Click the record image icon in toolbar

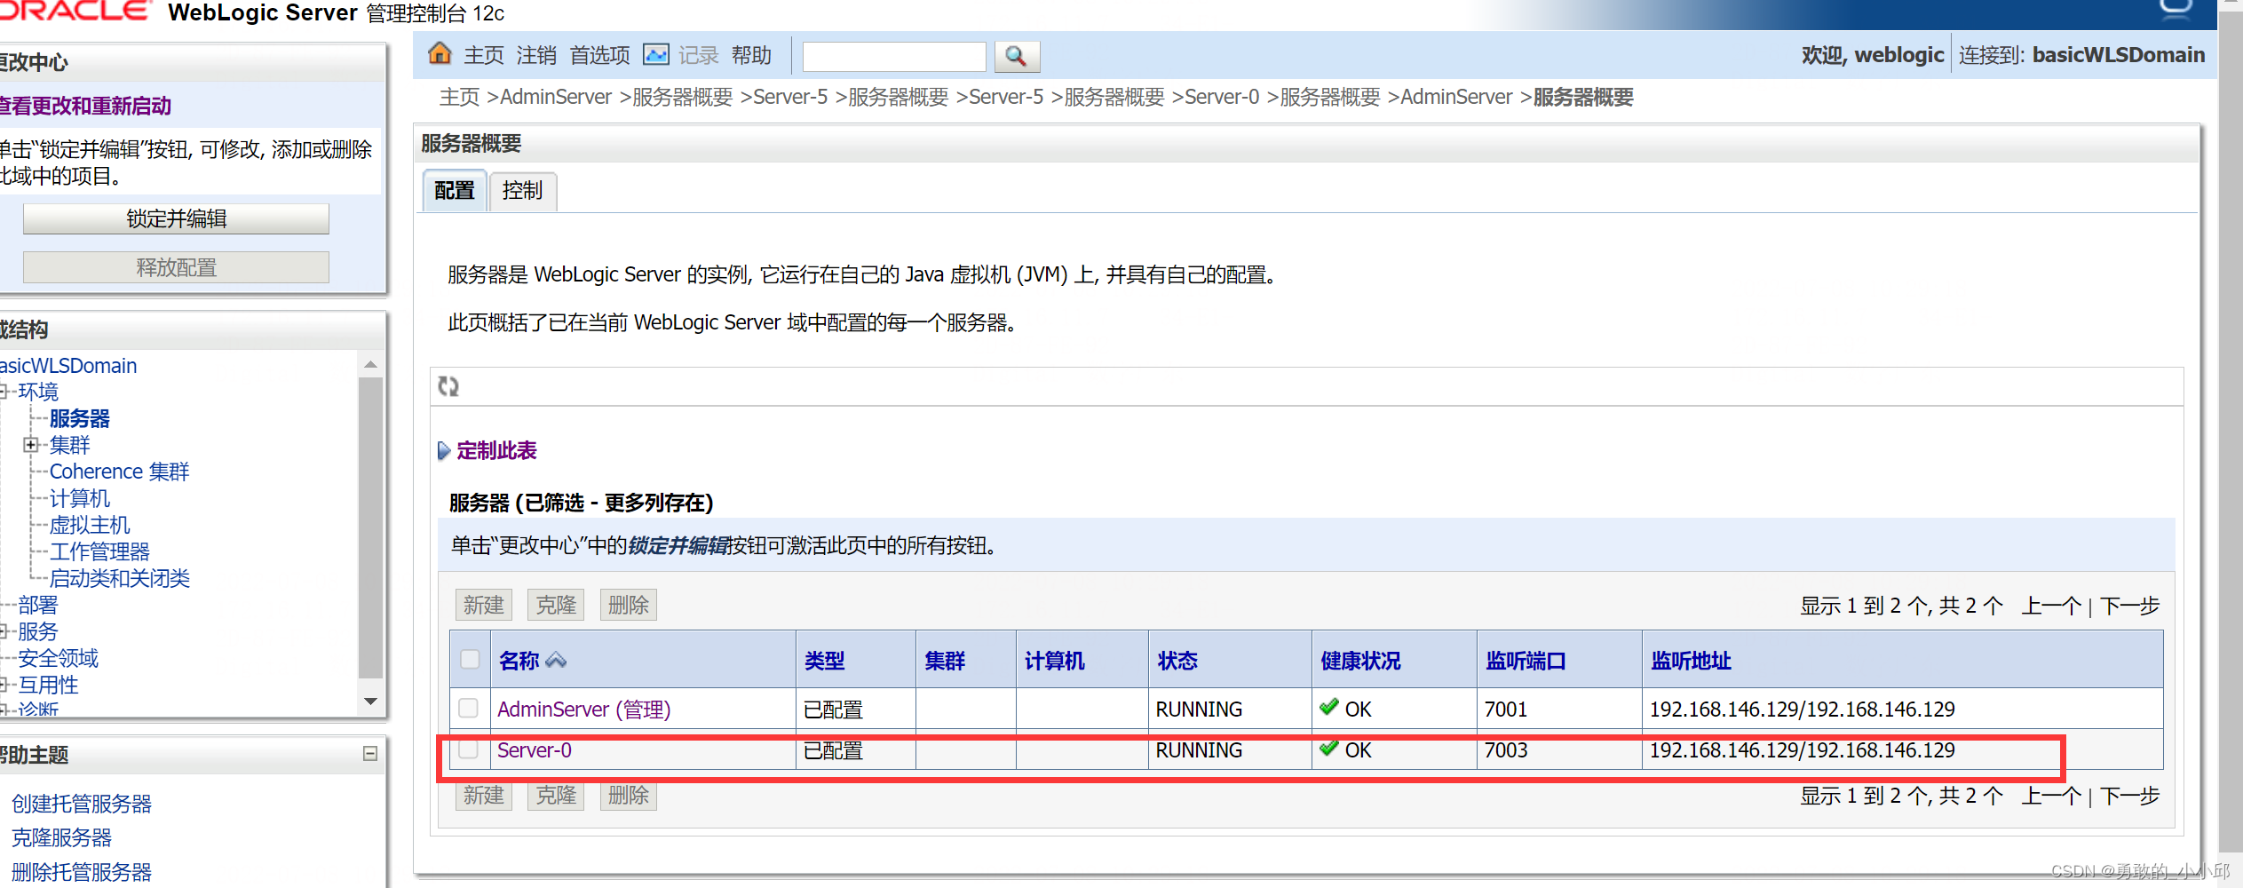[x=656, y=55]
